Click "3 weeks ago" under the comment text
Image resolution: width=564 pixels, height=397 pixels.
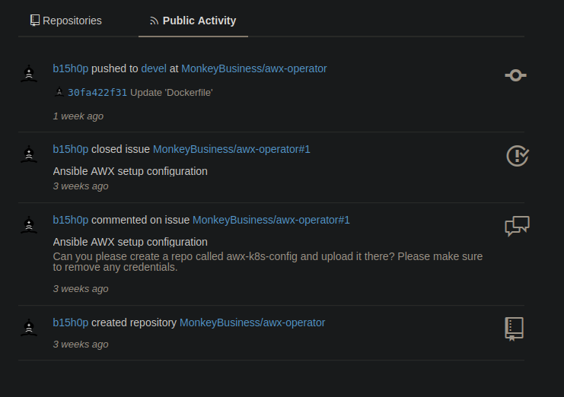[x=81, y=289]
